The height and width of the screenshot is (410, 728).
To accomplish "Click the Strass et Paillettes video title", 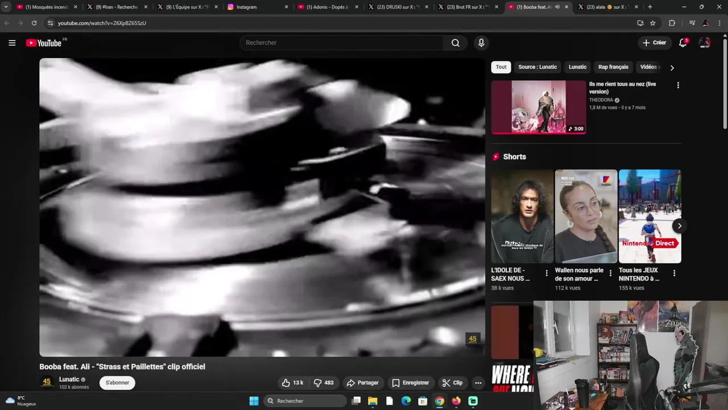I will coord(122,367).
